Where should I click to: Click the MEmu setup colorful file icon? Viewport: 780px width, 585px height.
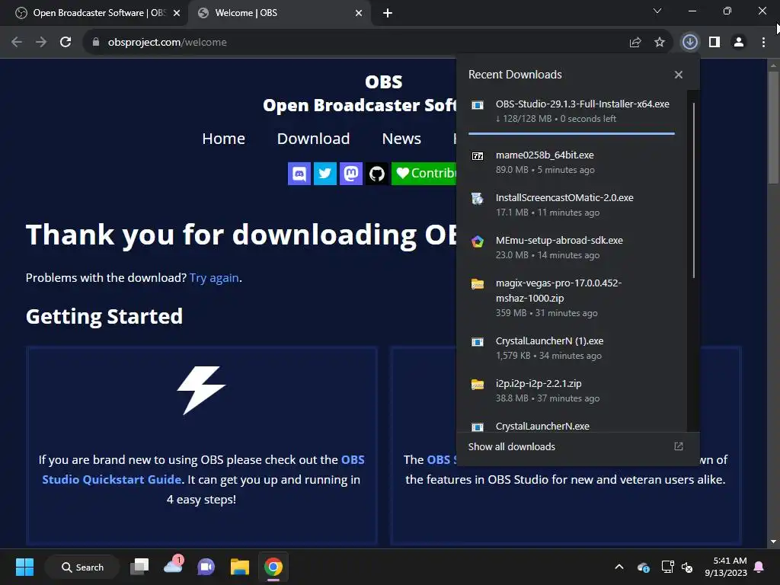pos(478,241)
